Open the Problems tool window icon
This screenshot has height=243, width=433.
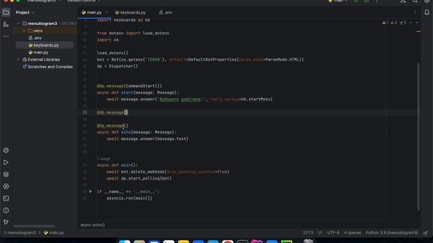point(6,211)
